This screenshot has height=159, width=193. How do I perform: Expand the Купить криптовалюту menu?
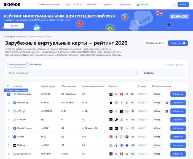[x=50, y=5]
